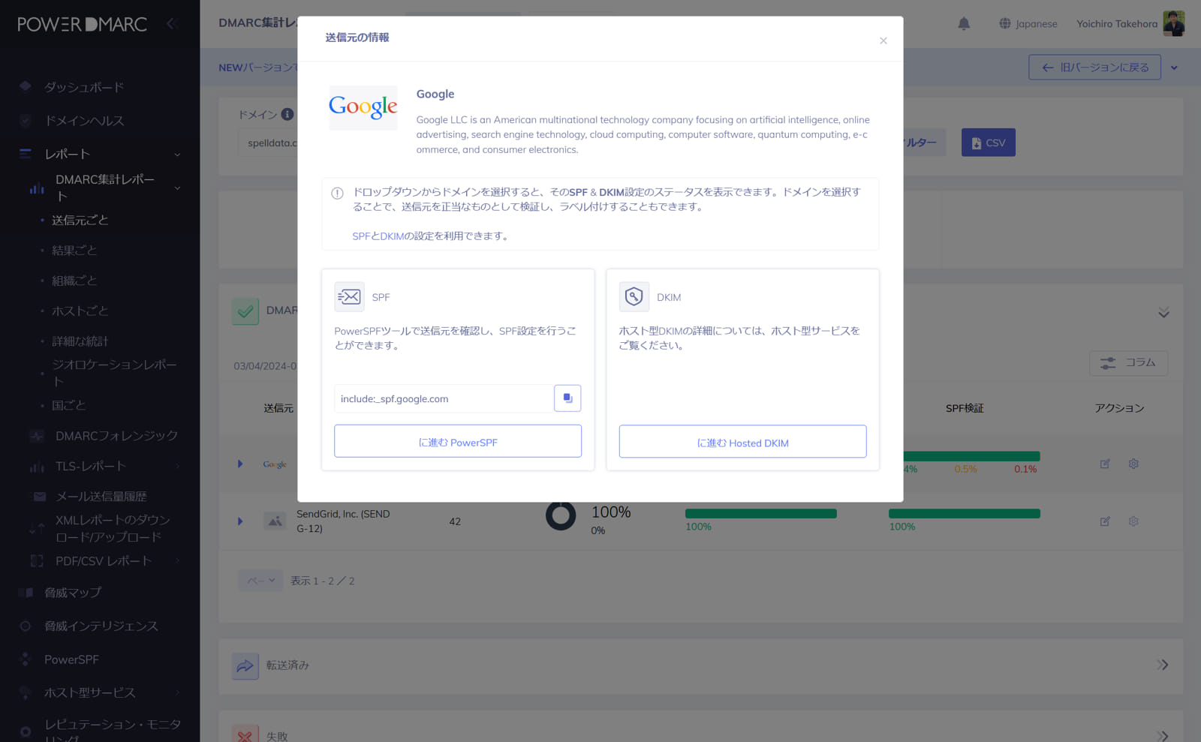
Task: Click the 旧バージョンに戻る button
Action: [x=1094, y=68]
